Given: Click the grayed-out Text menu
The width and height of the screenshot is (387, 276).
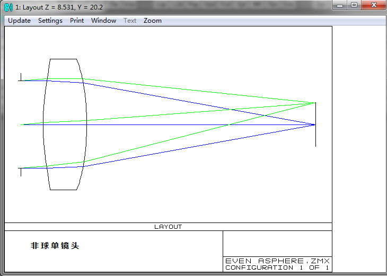Looking at the screenshot, I should click(130, 21).
